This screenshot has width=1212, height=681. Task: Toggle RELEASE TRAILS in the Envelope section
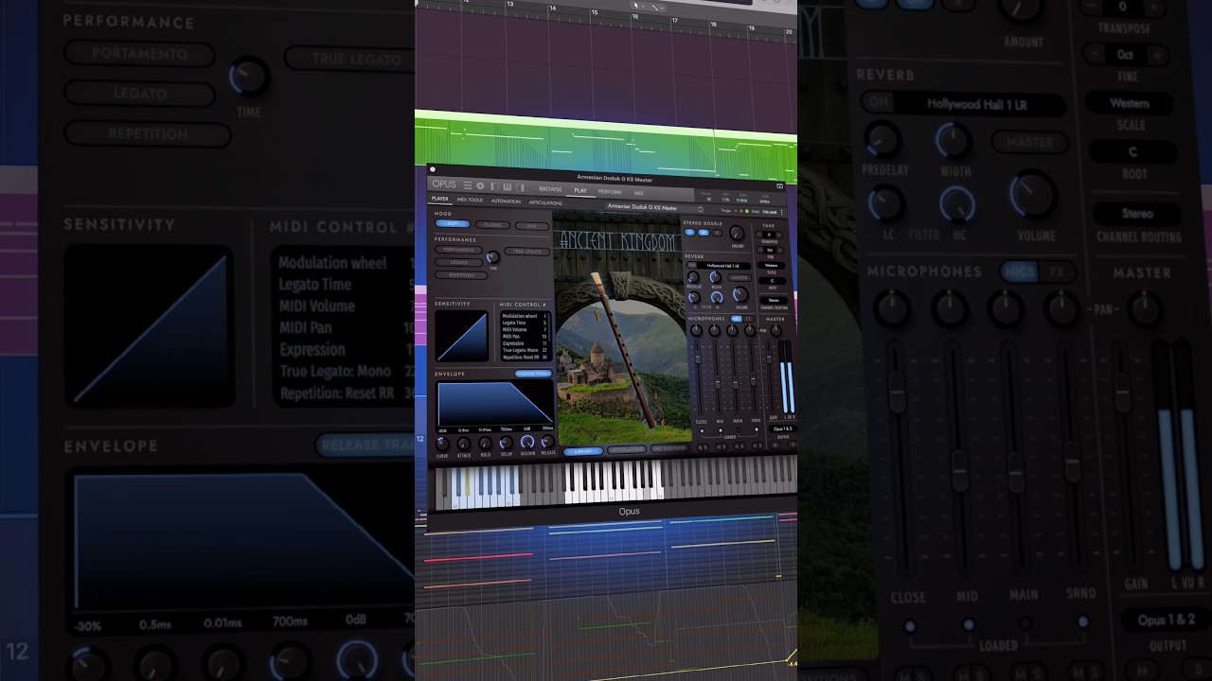point(533,374)
